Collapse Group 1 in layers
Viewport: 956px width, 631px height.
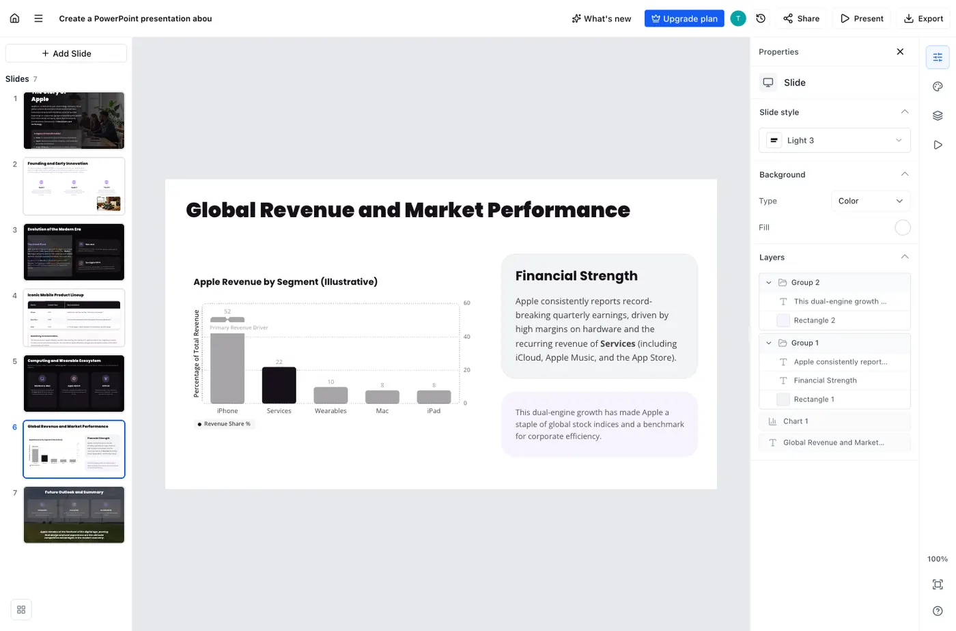click(769, 343)
